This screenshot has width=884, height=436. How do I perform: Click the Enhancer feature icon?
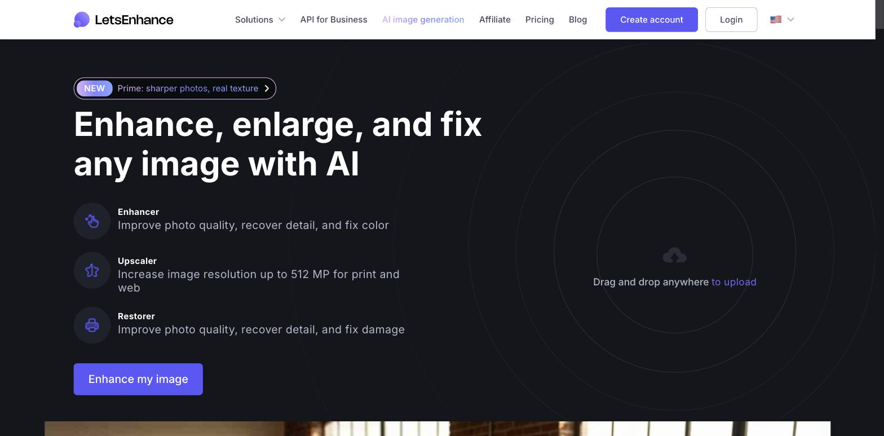(x=92, y=221)
